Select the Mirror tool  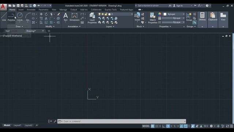point(46,18)
